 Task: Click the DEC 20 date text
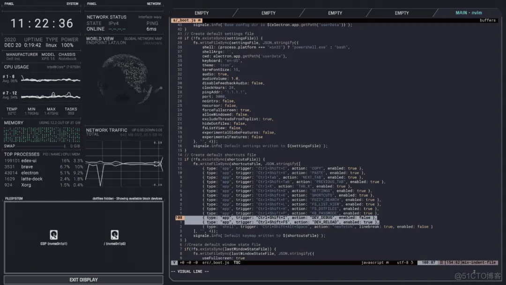[13, 45]
